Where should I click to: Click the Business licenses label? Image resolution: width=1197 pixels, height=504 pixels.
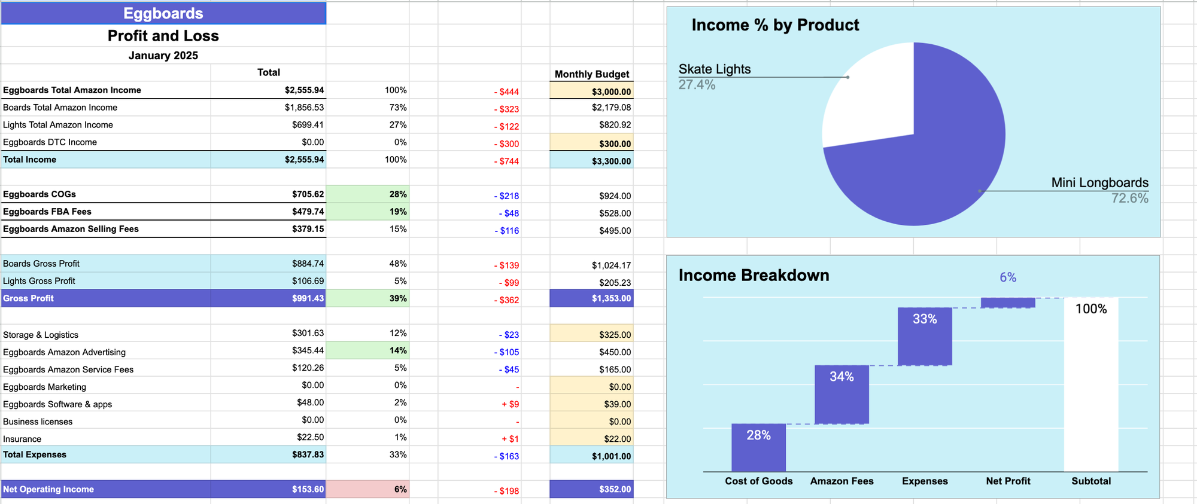(38, 421)
